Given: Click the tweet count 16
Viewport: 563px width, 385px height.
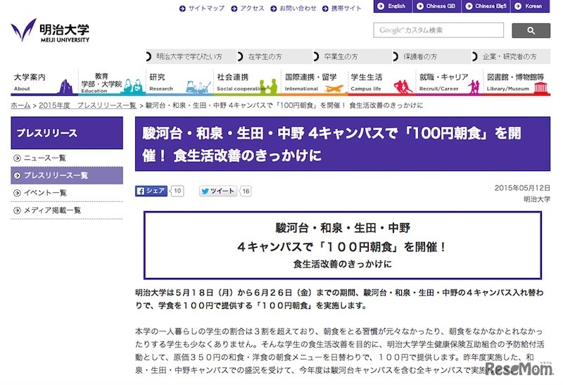Looking at the screenshot, I should coord(246,191).
